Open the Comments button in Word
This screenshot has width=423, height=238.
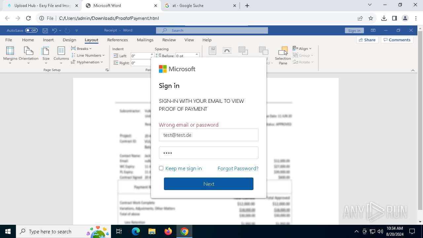click(397, 40)
